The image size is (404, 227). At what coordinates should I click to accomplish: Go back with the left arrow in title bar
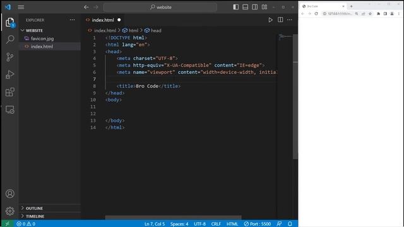coord(86,7)
